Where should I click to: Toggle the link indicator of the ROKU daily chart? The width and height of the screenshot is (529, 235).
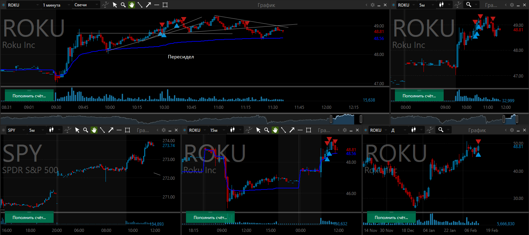[x=366, y=130]
